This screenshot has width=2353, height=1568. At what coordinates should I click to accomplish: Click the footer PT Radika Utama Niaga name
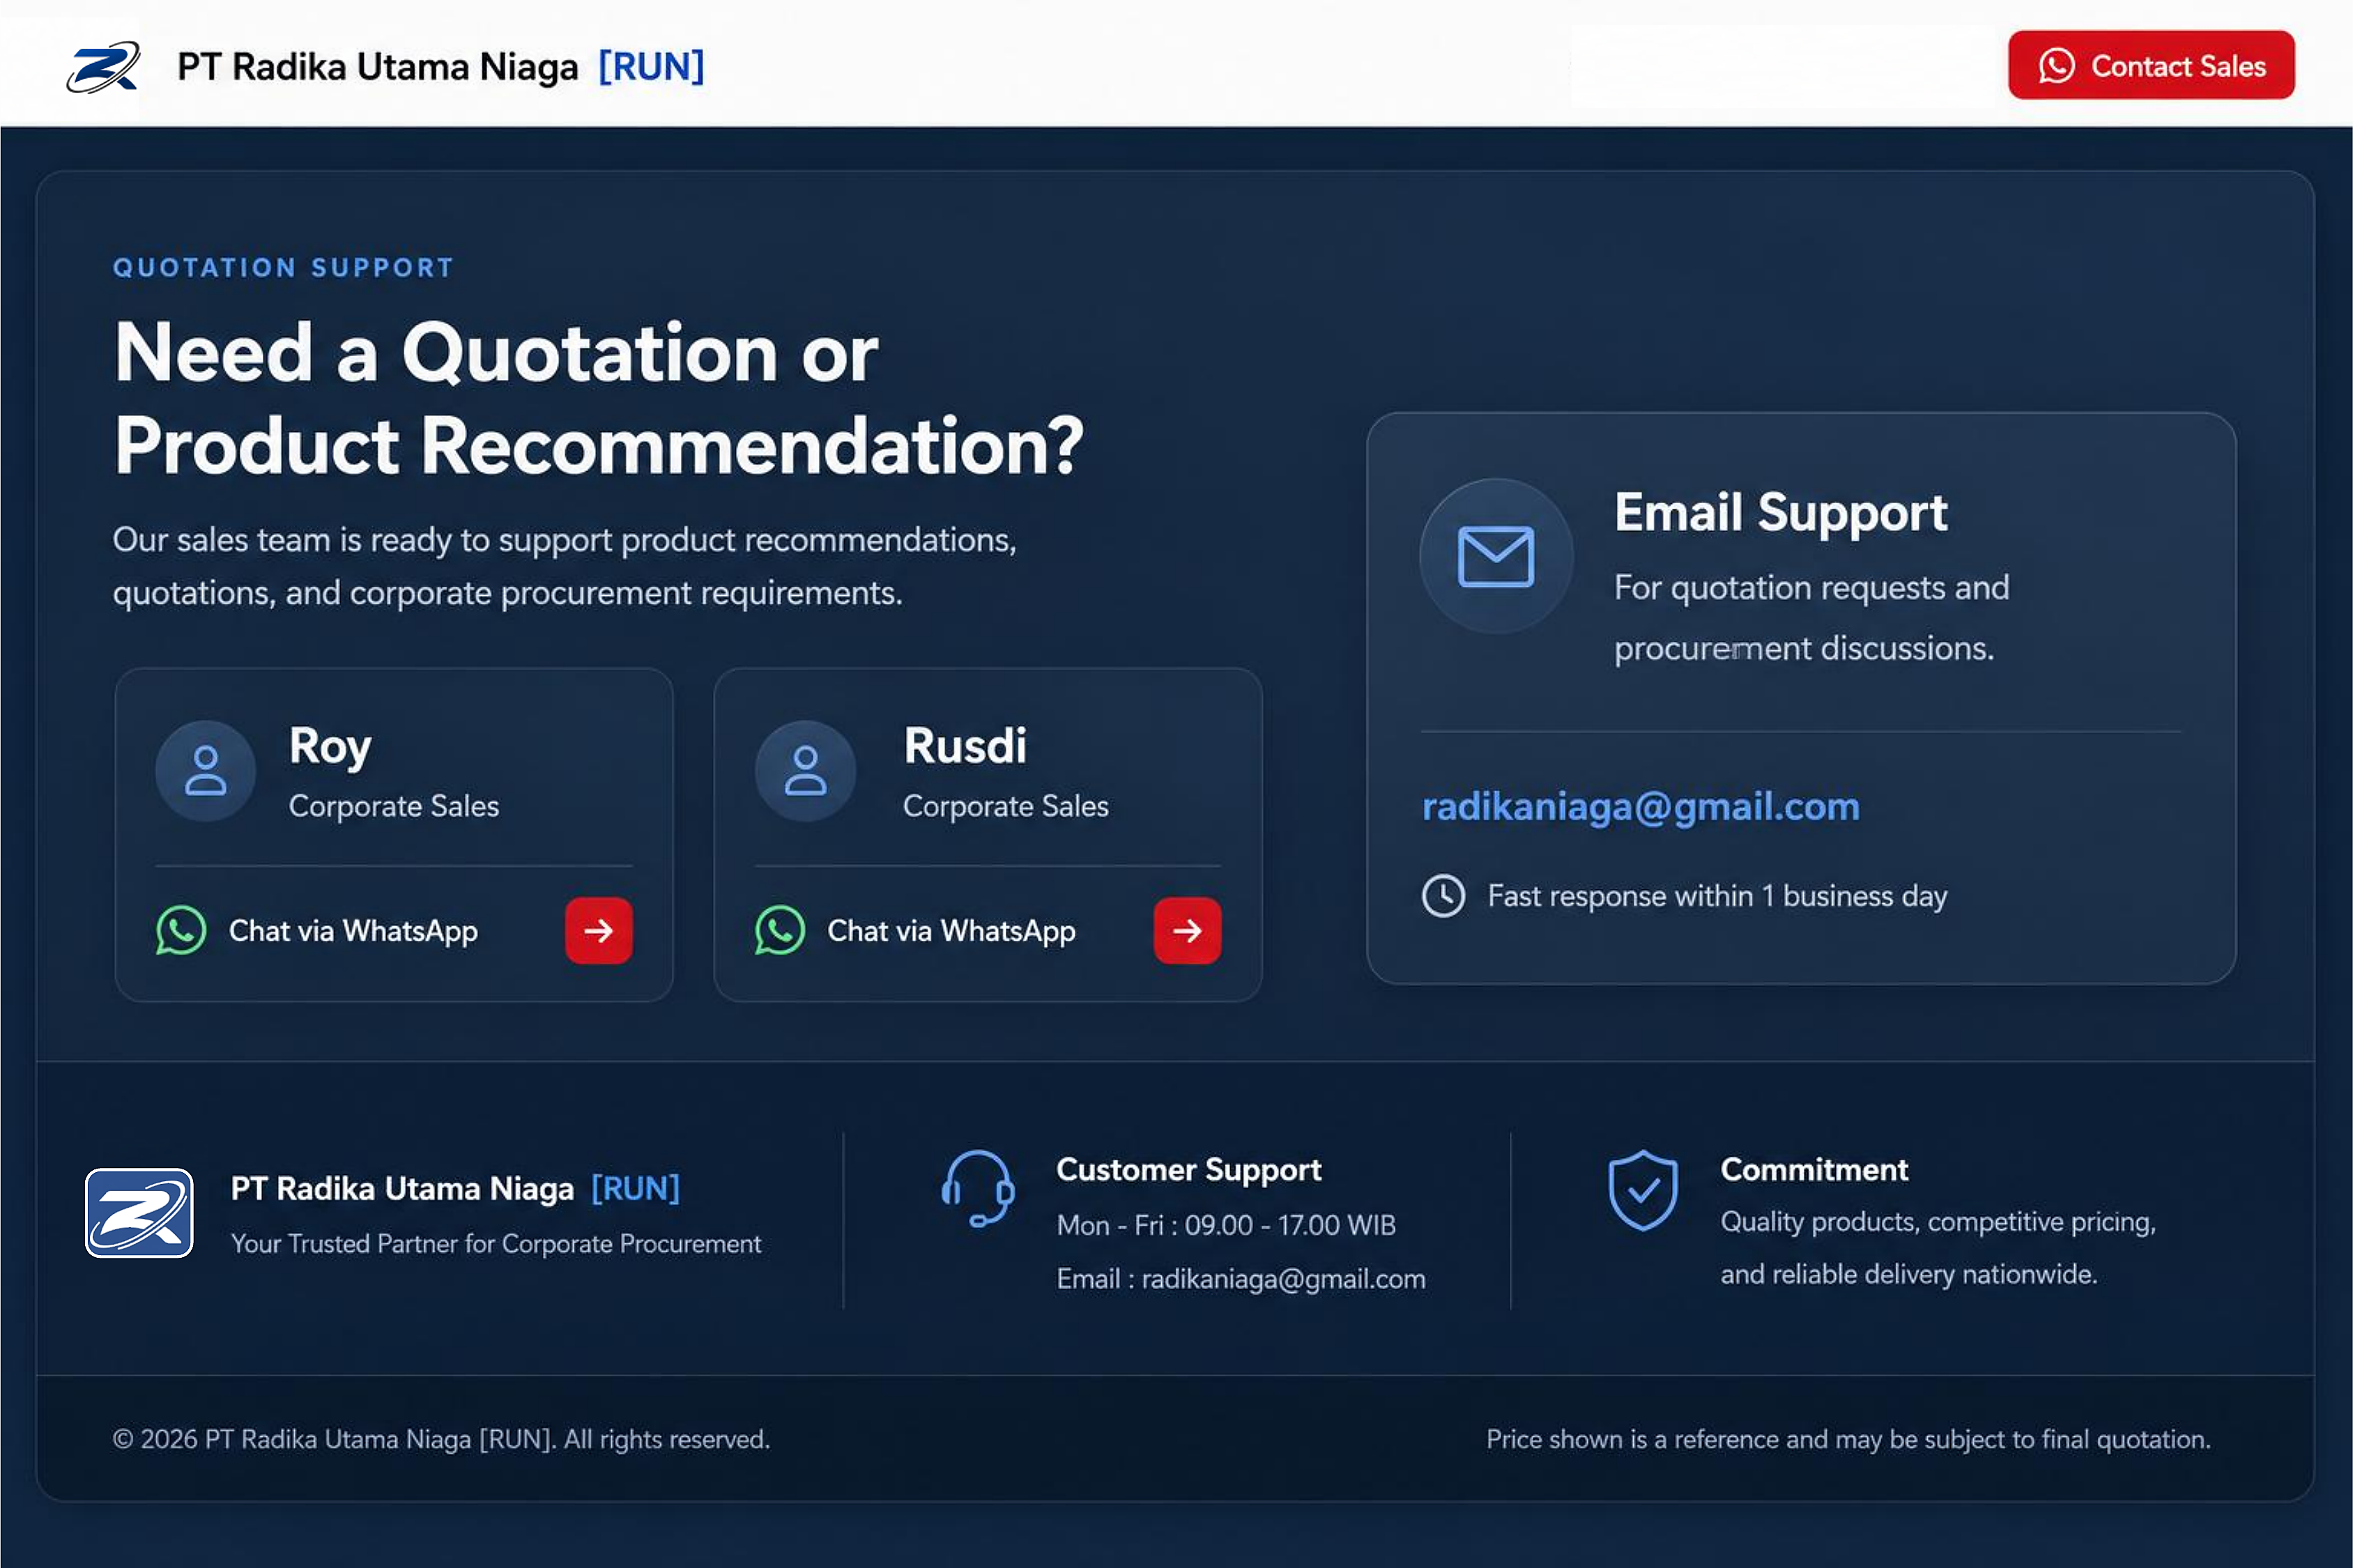pyautogui.click(x=455, y=1188)
